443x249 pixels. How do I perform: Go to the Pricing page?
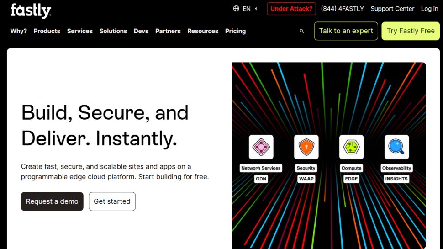click(235, 31)
